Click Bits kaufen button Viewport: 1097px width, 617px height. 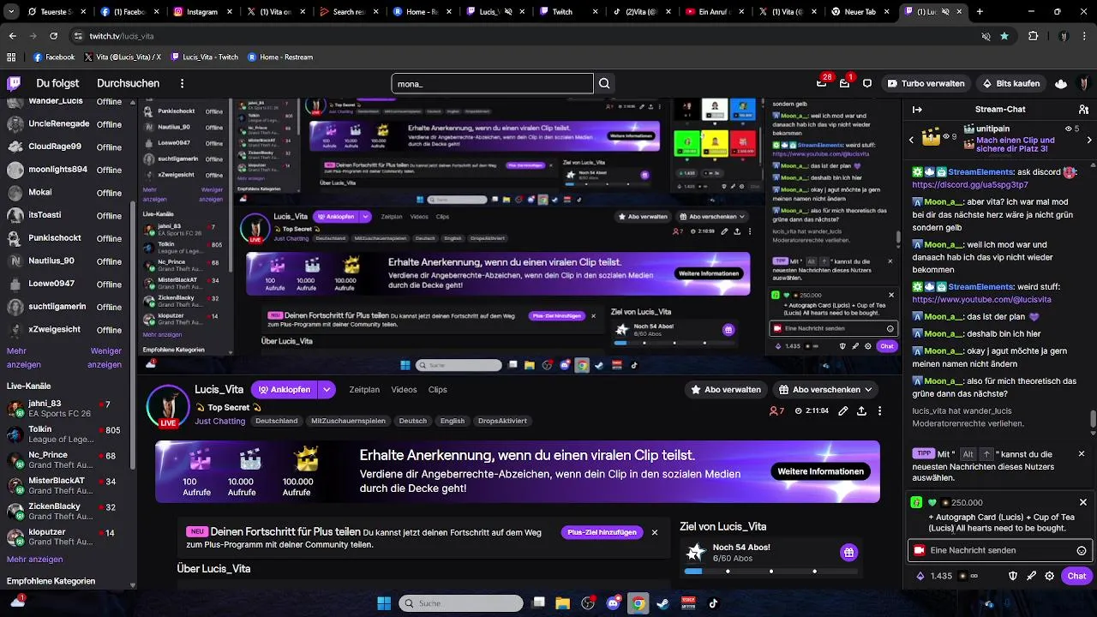(1010, 83)
